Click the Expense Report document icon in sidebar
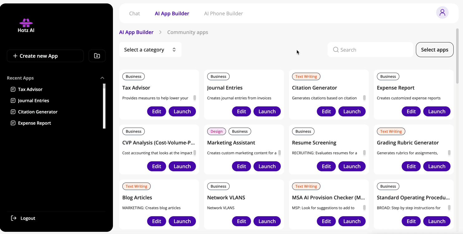463x234 pixels. coord(13,123)
